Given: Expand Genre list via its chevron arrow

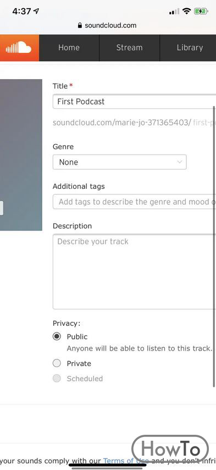Looking at the screenshot, I should tap(180, 162).
